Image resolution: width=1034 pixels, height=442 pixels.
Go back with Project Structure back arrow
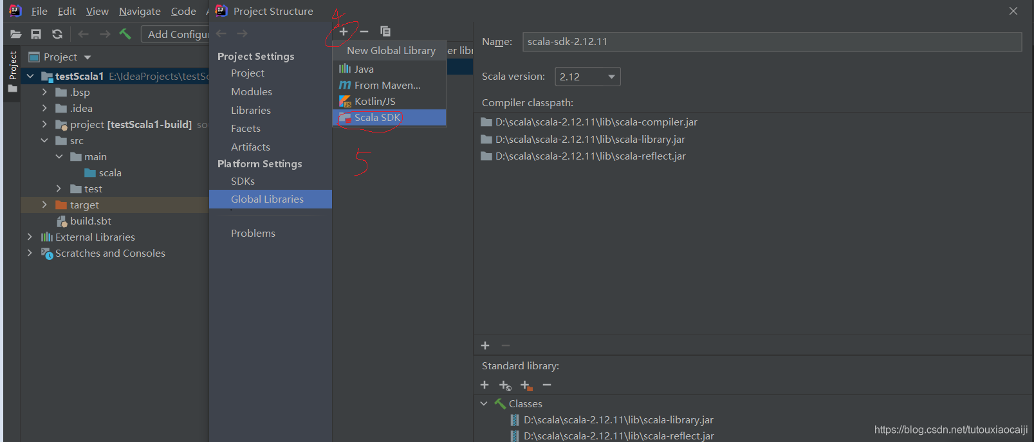point(221,33)
